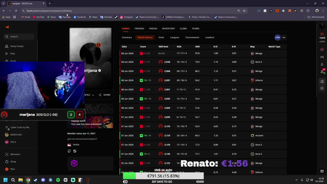
Task: Open the 19:16 Ancient match row
Action: pos(203,135)
